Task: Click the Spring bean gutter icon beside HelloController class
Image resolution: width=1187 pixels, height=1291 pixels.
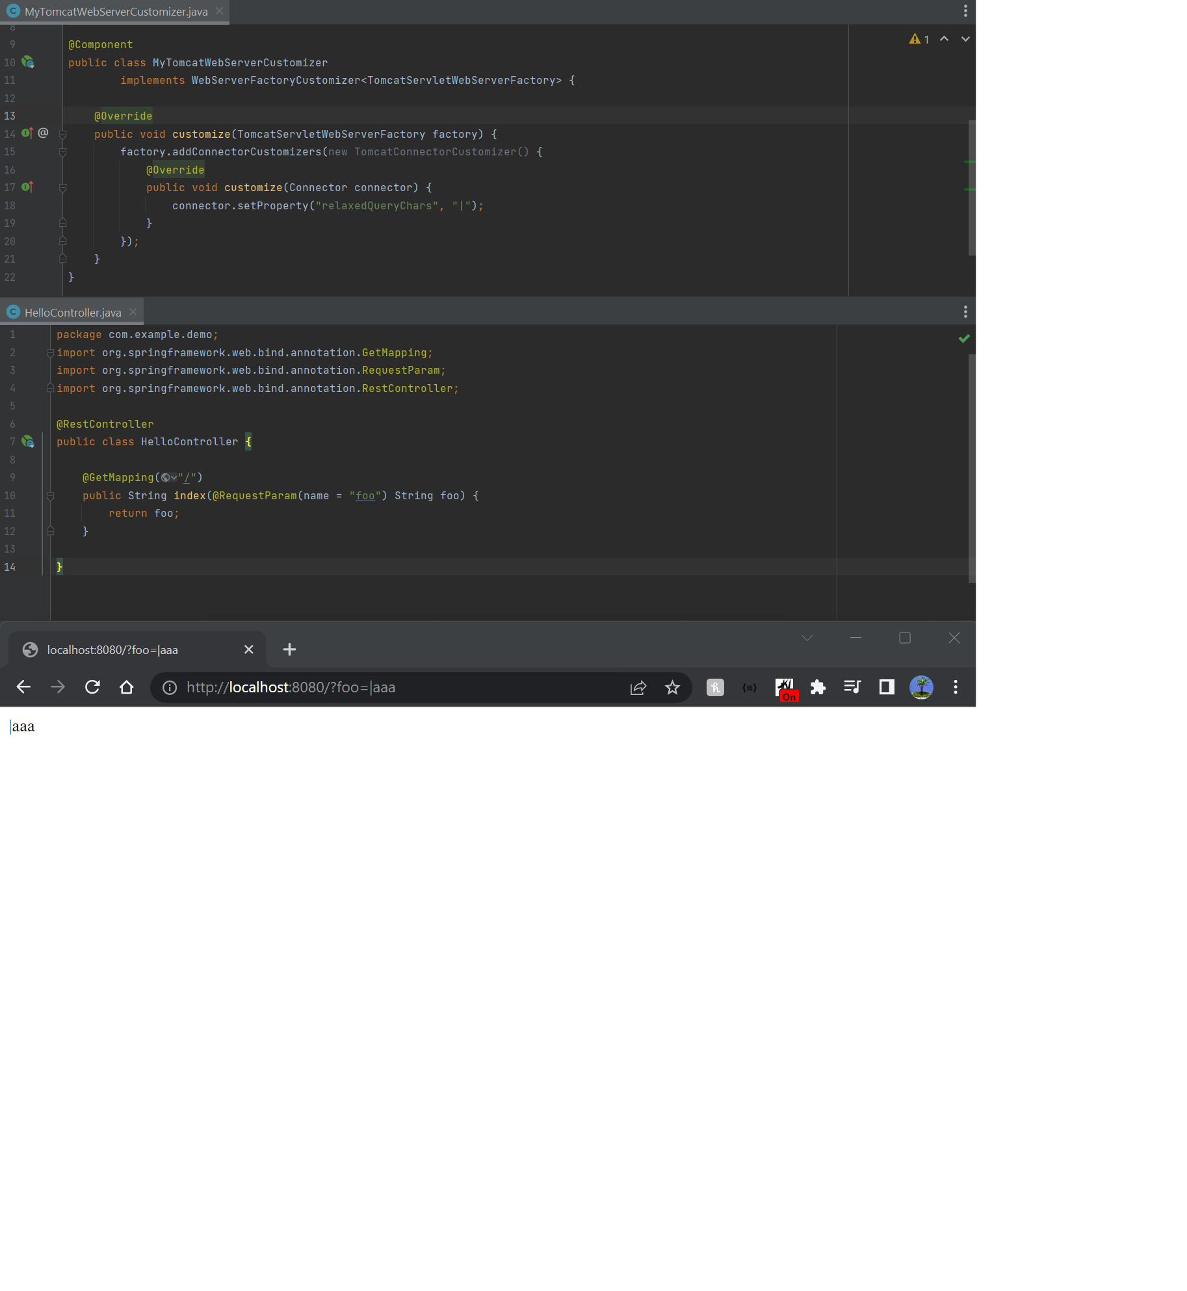Action: [x=28, y=441]
